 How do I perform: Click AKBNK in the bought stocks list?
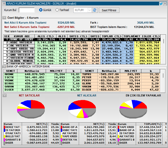9,74
